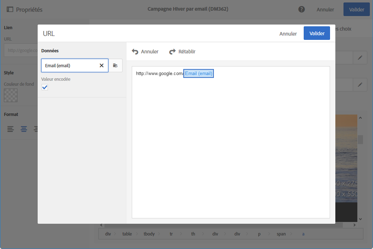Cancel the URL dialog with Annuler
The image size is (373, 249).
[288, 33]
